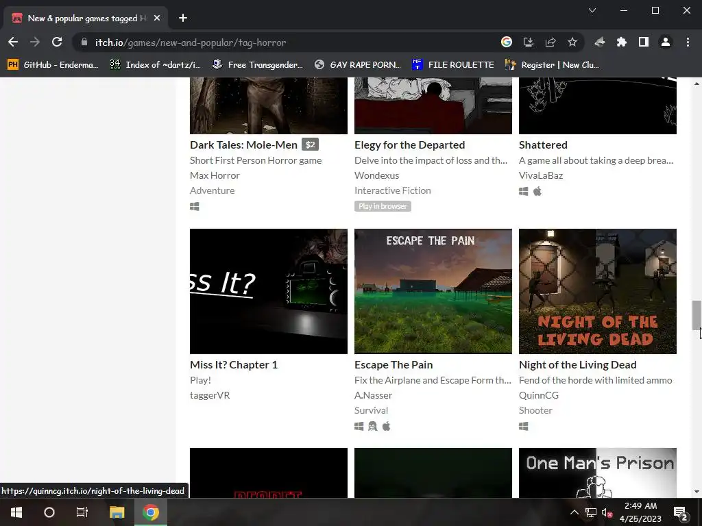Open a new browser tab
Image resolution: width=702 pixels, height=526 pixels.
click(x=182, y=18)
